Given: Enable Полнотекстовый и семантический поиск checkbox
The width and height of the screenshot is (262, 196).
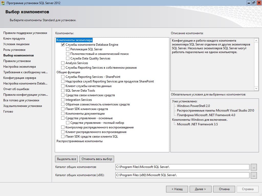Looking at the screenshot, I should [x=68, y=54].
